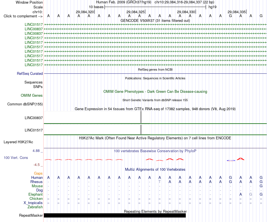Image resolution: width=267 pixels, height=222 pixels.
Task: Click the Gaps label
Action: (x=38, y=174)
